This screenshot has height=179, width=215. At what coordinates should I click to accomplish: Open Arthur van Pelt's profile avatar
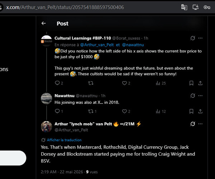coord(47,127)
